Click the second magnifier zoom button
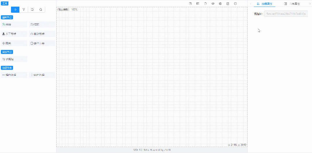The height and width of the screenshot is (153, 312). point(41,10)
